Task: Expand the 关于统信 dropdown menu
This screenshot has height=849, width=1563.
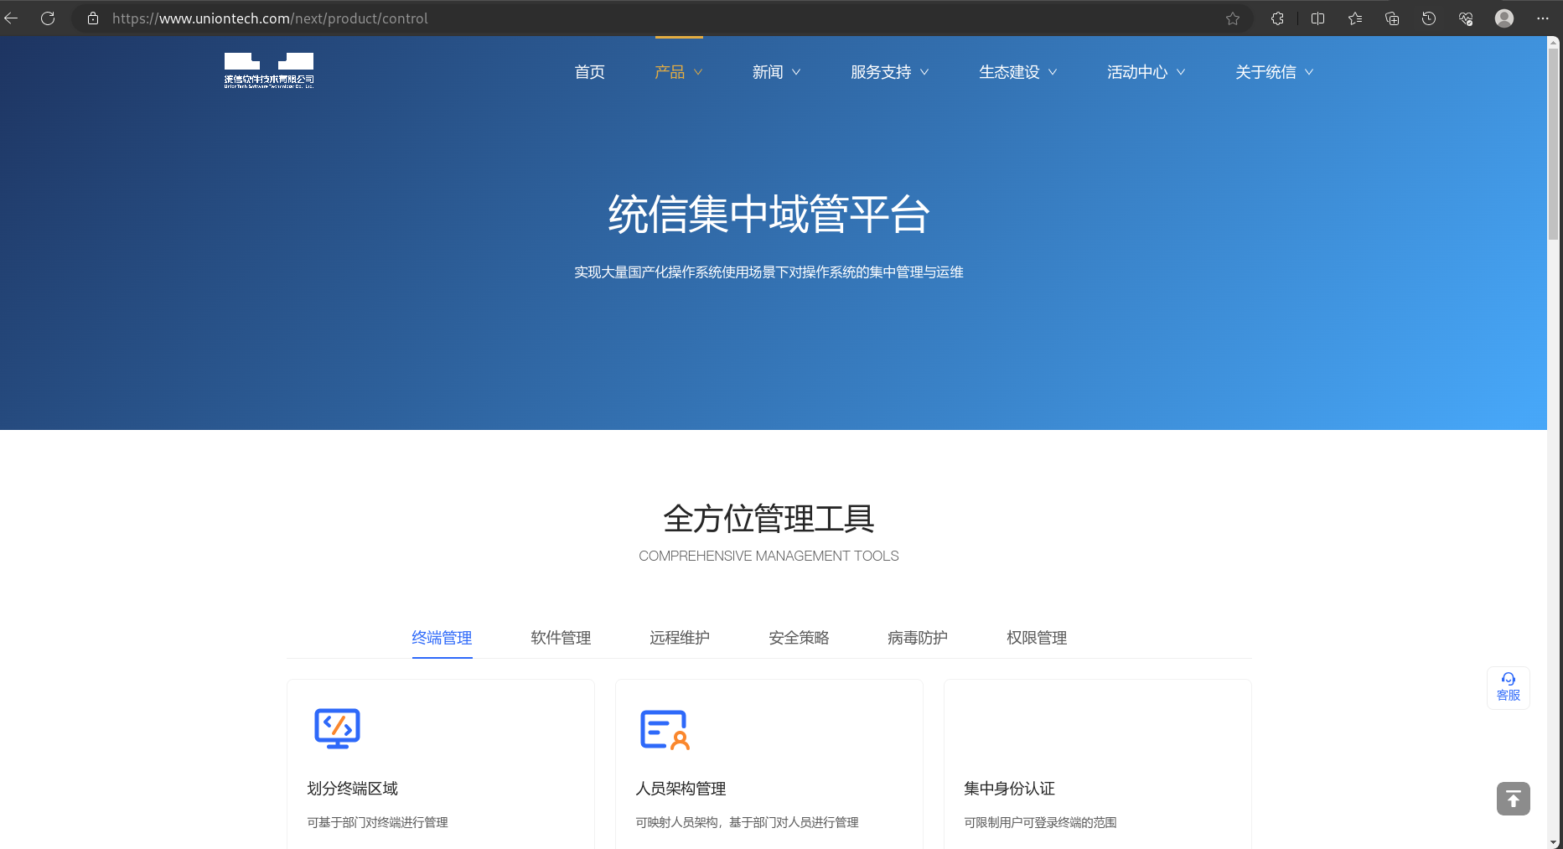Action: 1274,72
